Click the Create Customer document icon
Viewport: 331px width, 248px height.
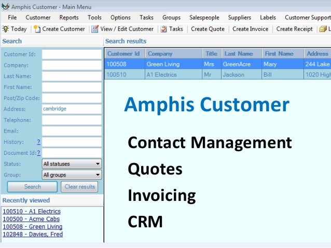coord(37,29)
